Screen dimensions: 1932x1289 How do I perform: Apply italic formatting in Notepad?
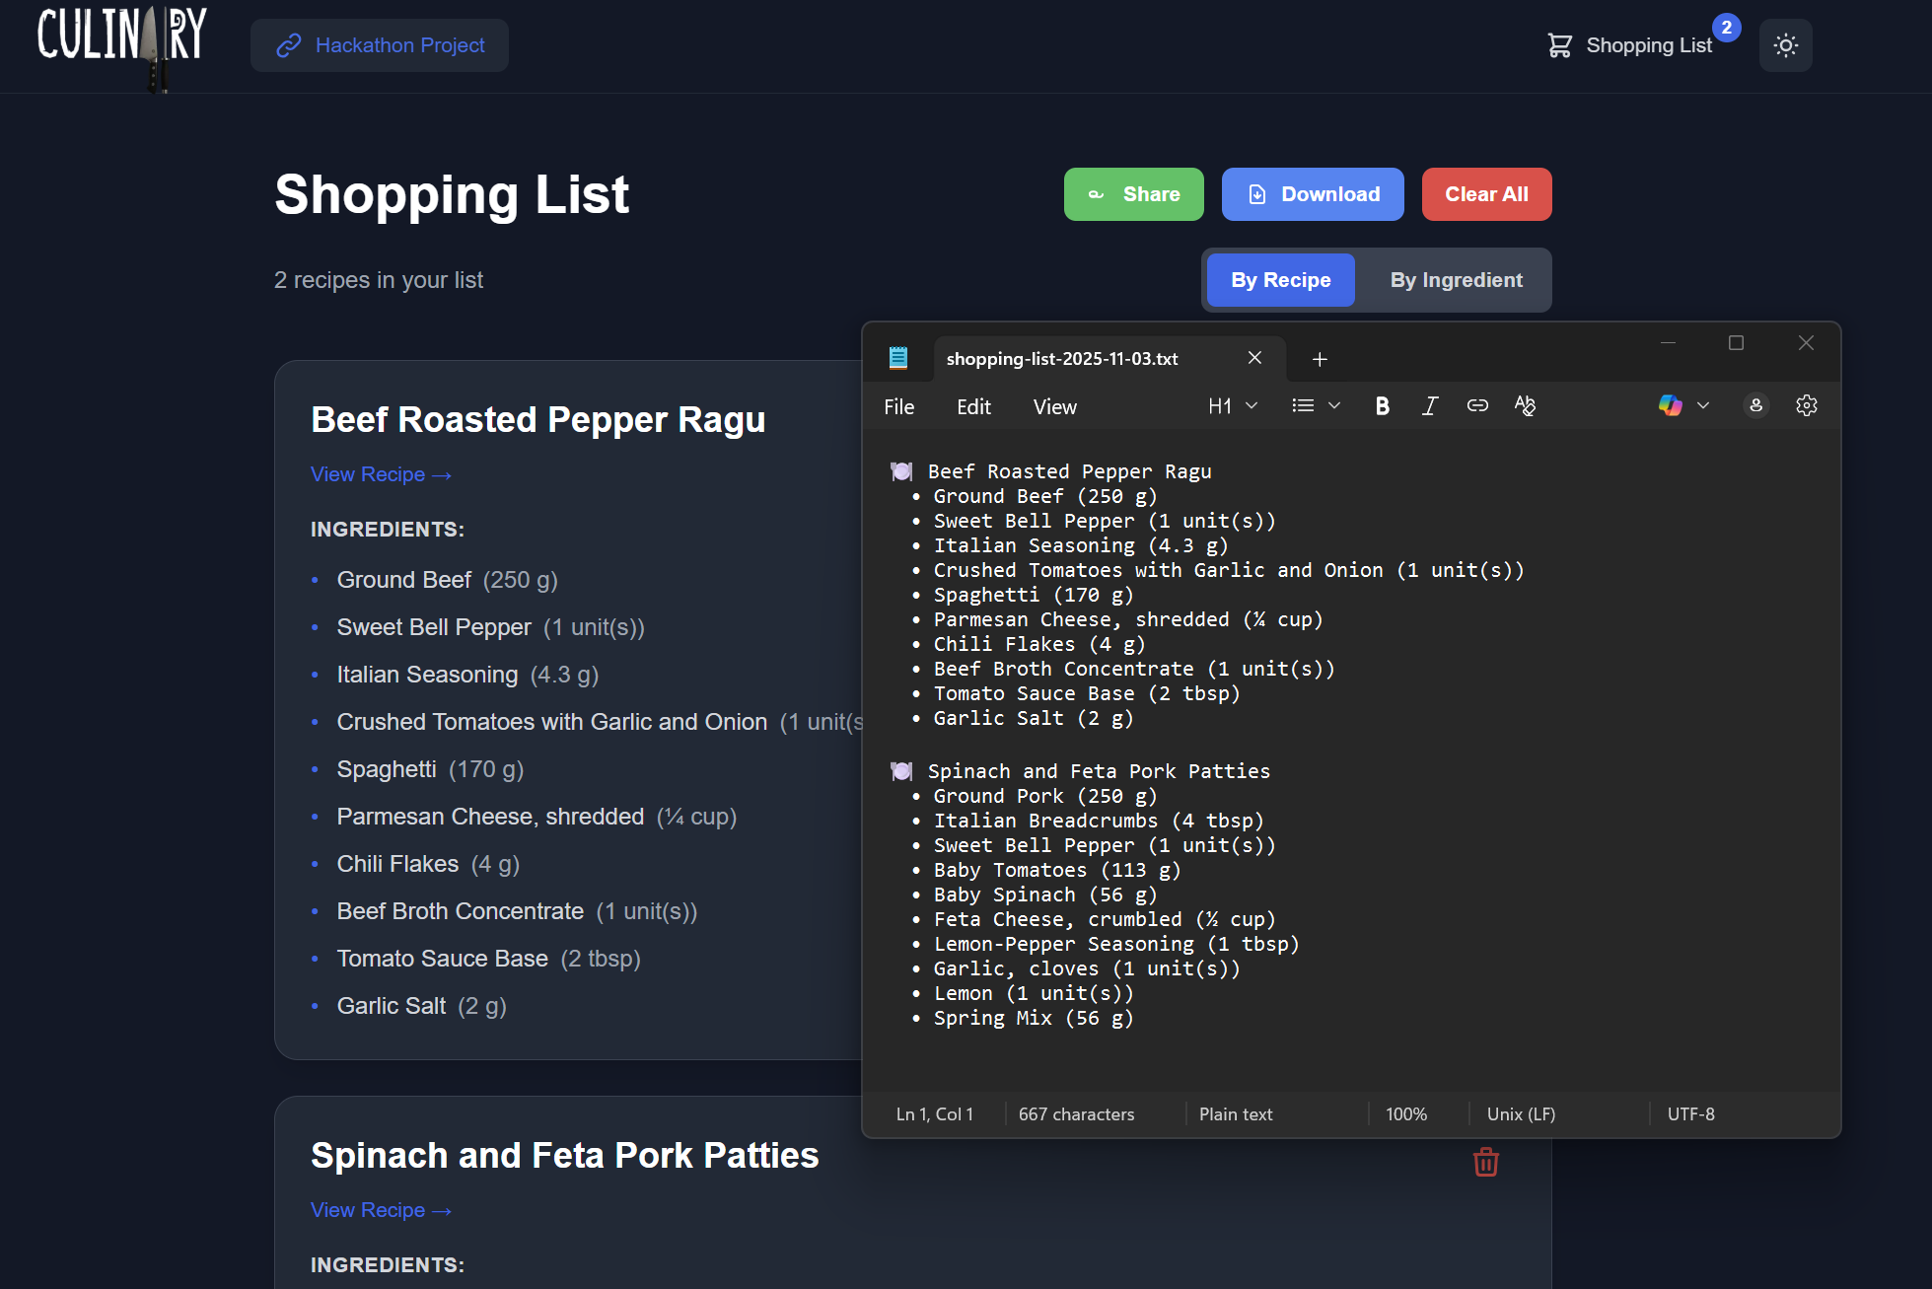pyautogui.click(x=1429, y=406)
